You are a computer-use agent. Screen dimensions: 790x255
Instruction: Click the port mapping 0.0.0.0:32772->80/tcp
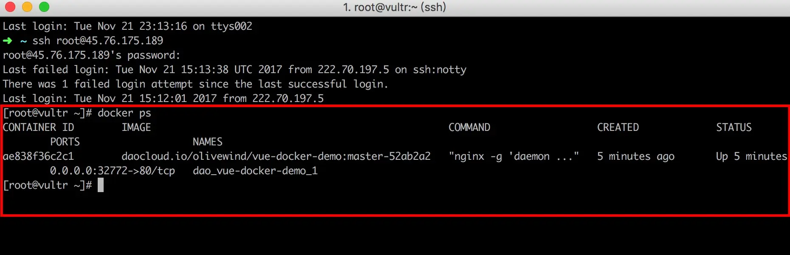click(x=113, y=171)
